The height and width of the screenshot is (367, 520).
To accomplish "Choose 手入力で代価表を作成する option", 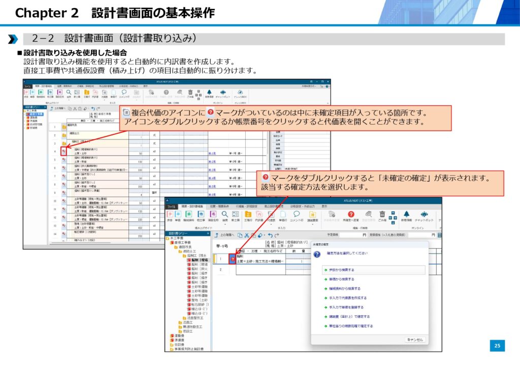I will (x=346, y=298).
